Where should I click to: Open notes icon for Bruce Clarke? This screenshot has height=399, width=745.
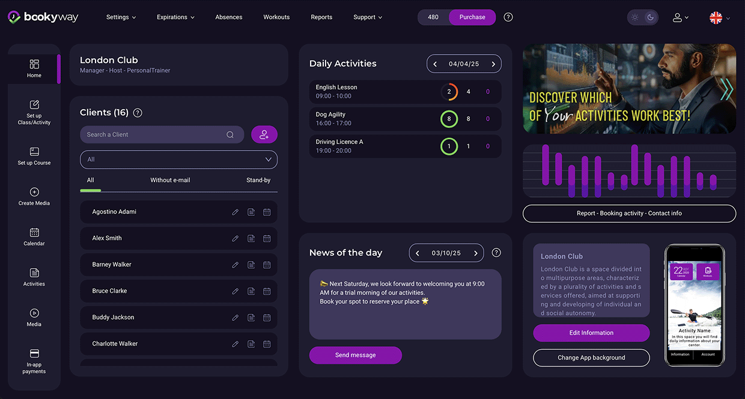click(251, 292)
